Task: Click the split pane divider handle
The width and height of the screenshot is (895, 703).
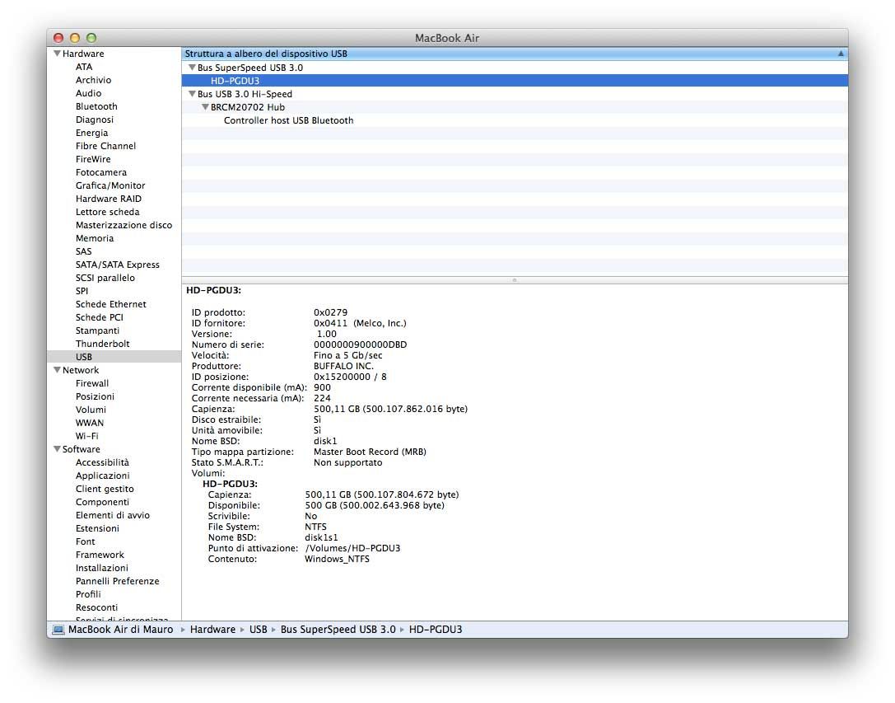Action: (515, 280)
